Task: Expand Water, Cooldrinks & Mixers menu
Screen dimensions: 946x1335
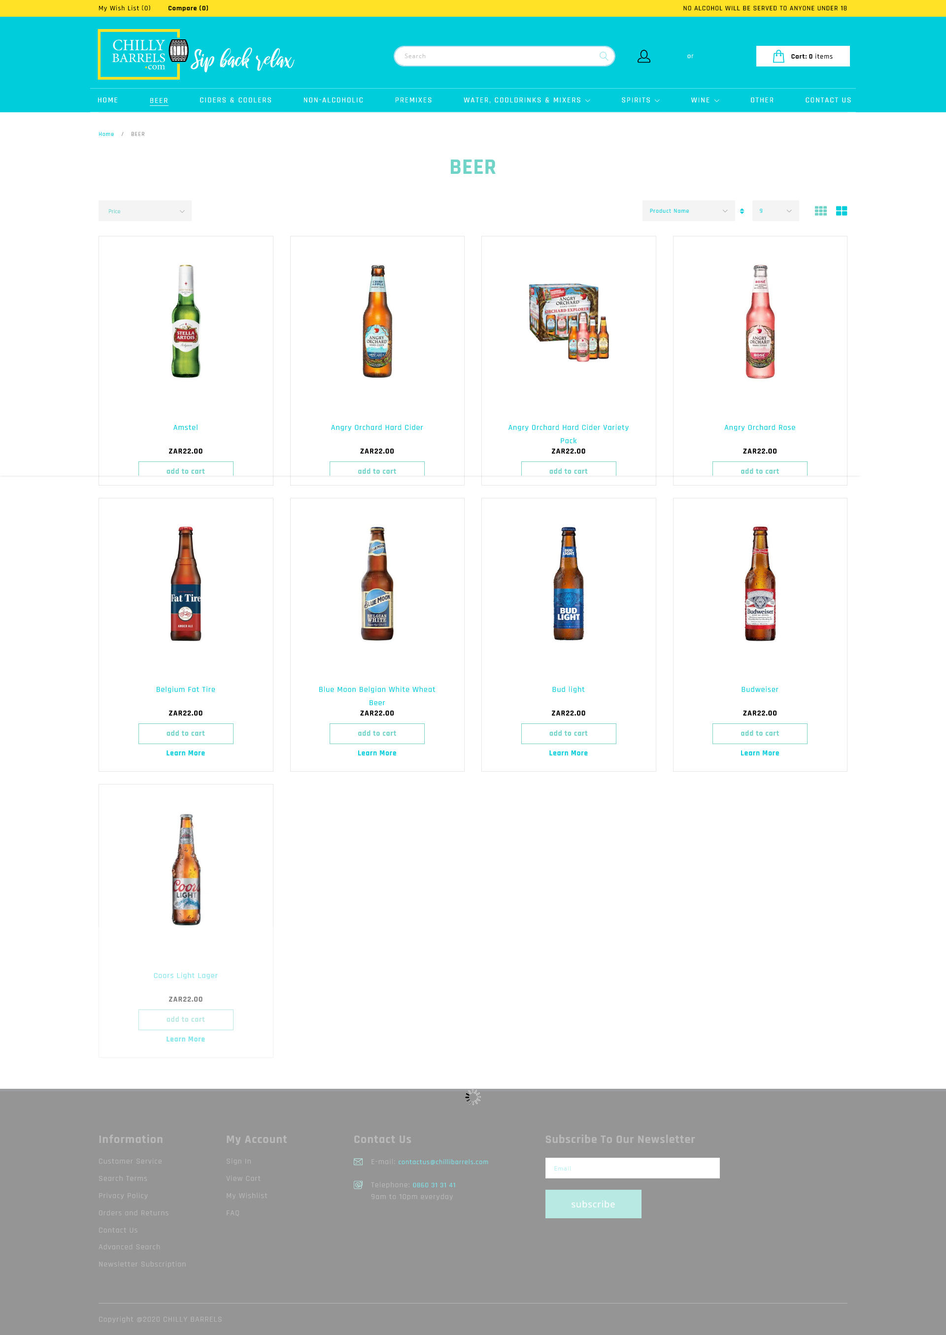Action: click(x=527, y=100)
